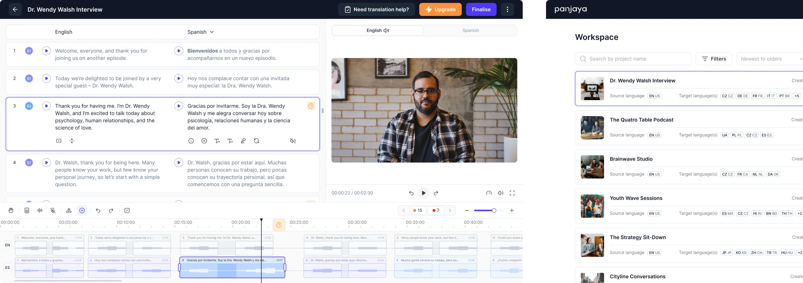Click the timeline playhead marker
Viewport: 803px width, 283px height.
point(261,220)
